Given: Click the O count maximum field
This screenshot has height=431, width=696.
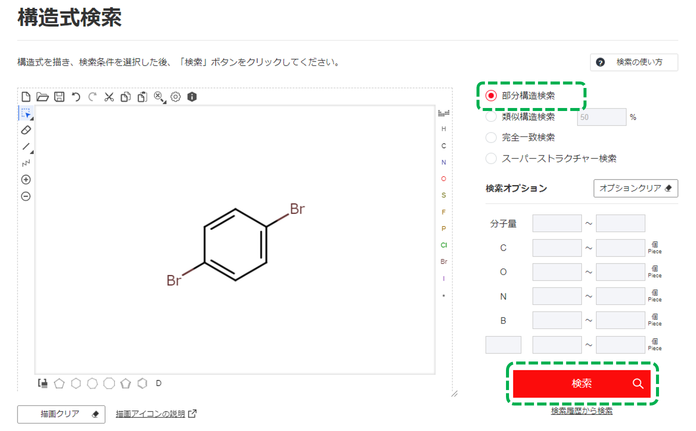Looking at the screenshot, I should [620, 272].
